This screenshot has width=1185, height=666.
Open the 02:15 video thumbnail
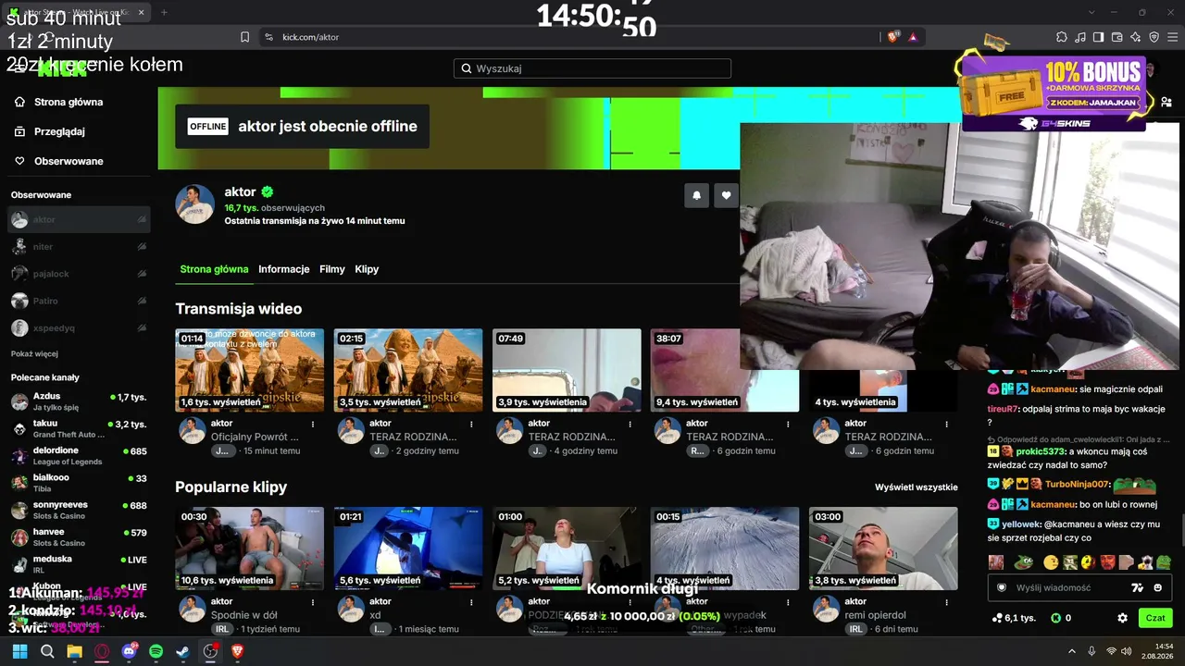tap(408, 370)
